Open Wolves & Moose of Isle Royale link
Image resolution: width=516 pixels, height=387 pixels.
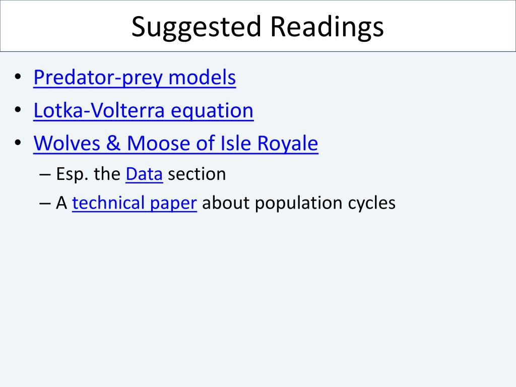(x=176, y=143)
